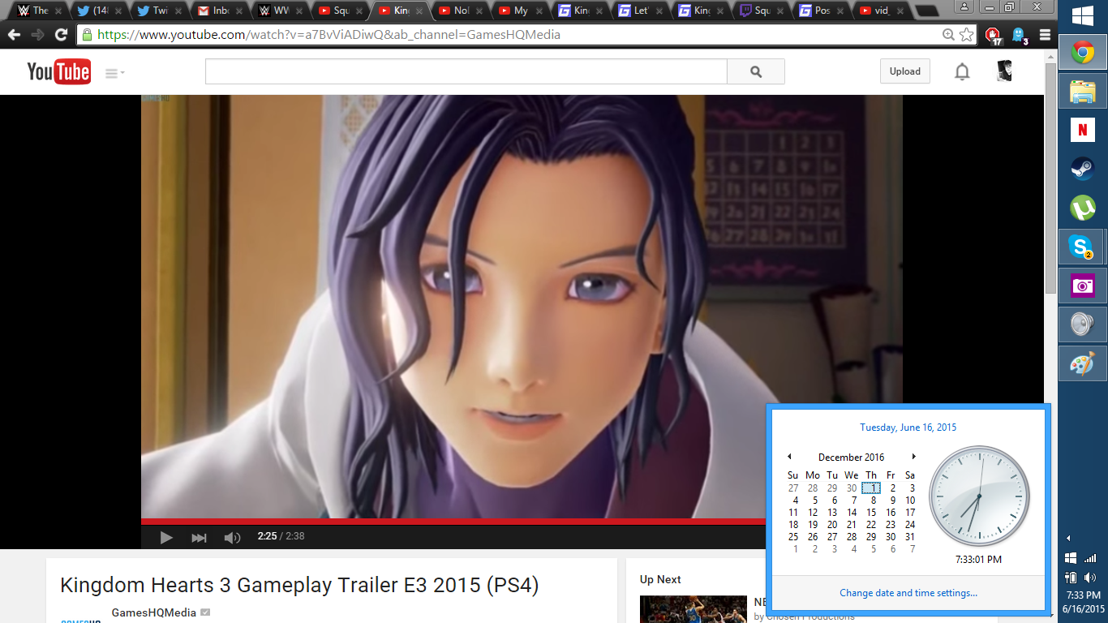The image size is (1108, 623).
Task: Expand the YouTube guide menu
Action: [x=114, y=73]
